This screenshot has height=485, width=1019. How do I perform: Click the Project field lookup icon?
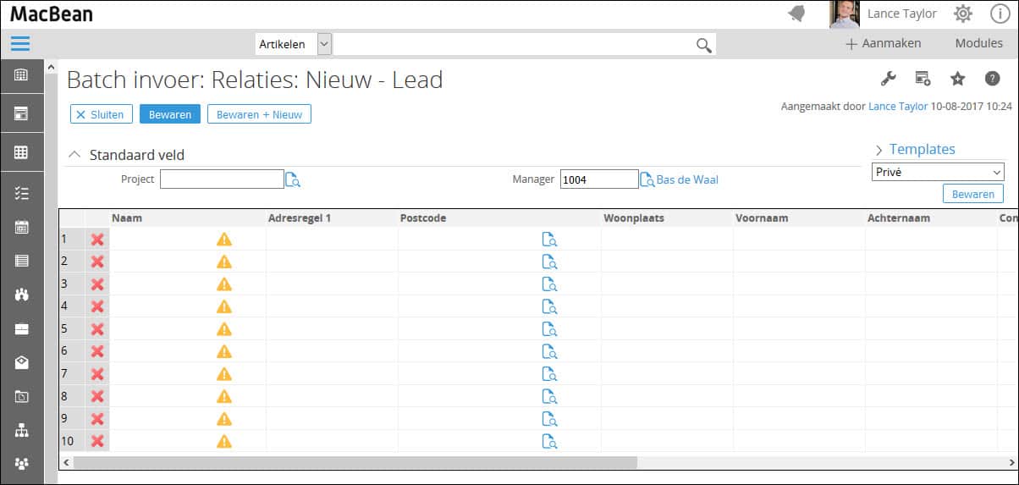(x=293, y=179)
